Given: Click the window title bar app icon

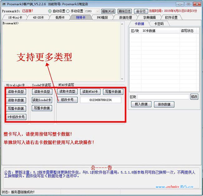Looking at the screenshot, I should click(x=4, y=4).
